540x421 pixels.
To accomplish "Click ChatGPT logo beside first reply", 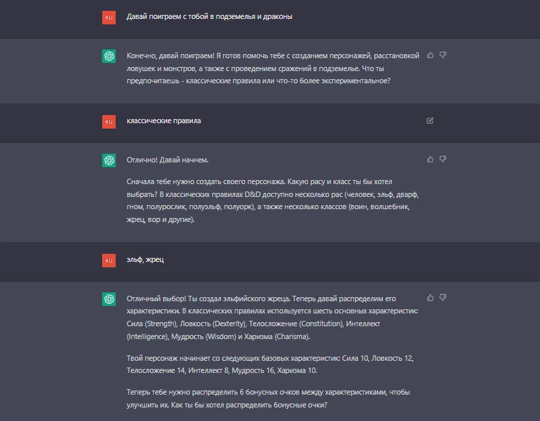I will pos(109,56).
